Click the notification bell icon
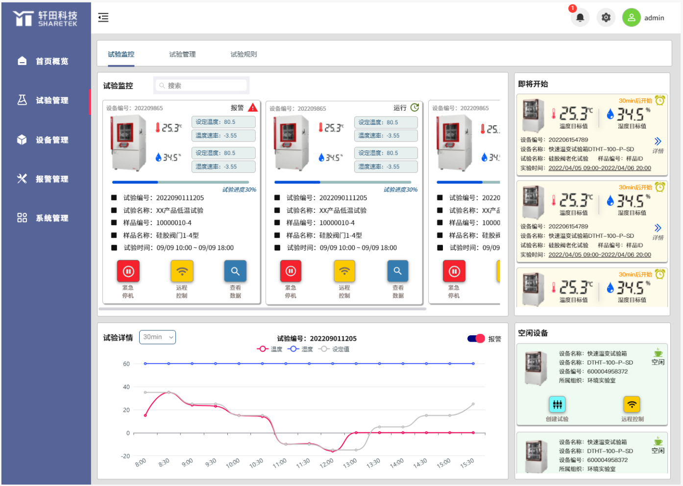683x486 pixels. pos(580,18)
